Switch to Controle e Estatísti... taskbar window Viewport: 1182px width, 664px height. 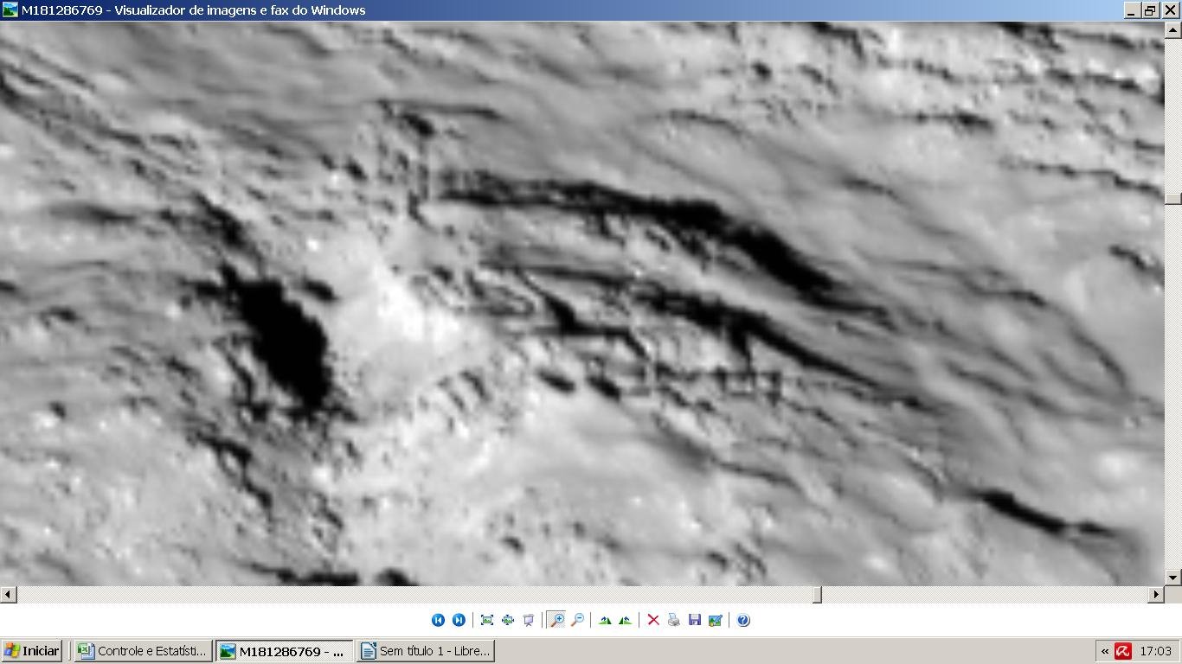pyautogui.click(x=143, y=651)
